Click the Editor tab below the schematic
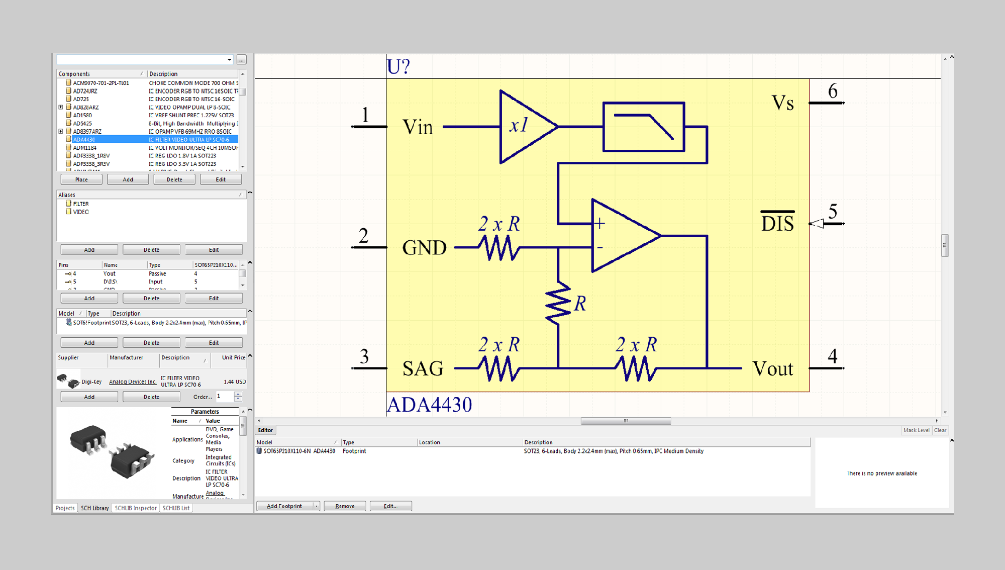The width and height of the screenshot is (1005, 570). (265, 430)
